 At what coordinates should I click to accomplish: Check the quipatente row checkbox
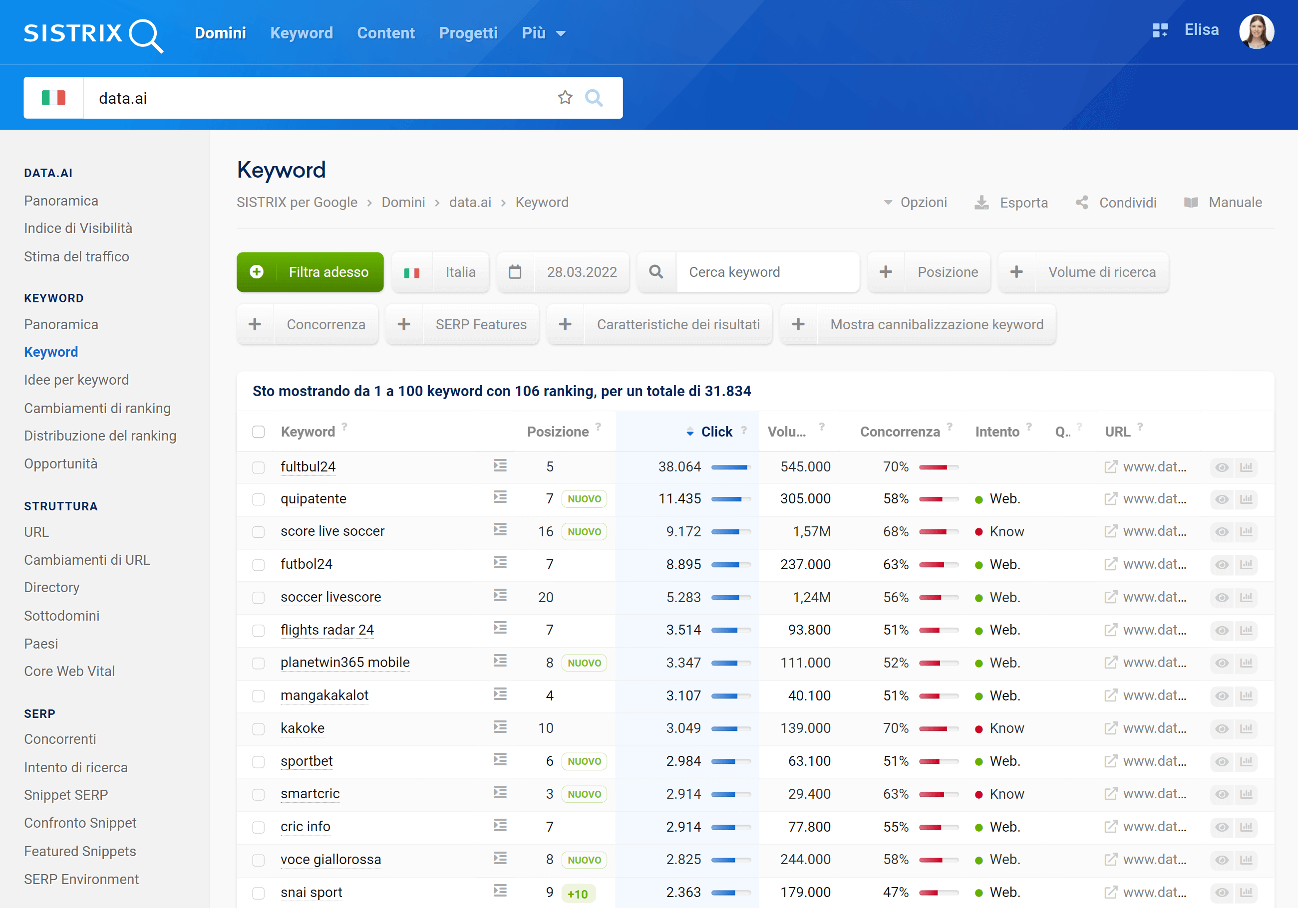pyautogui.click(x=259, y=499)
